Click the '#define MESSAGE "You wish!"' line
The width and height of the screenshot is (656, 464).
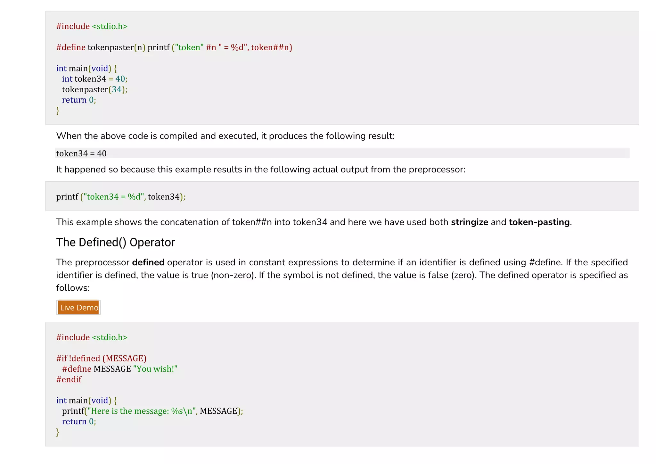(120, 369)
